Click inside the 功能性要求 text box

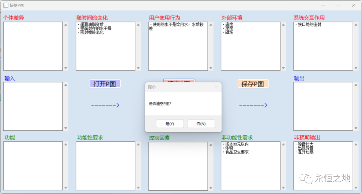point(106,166)
